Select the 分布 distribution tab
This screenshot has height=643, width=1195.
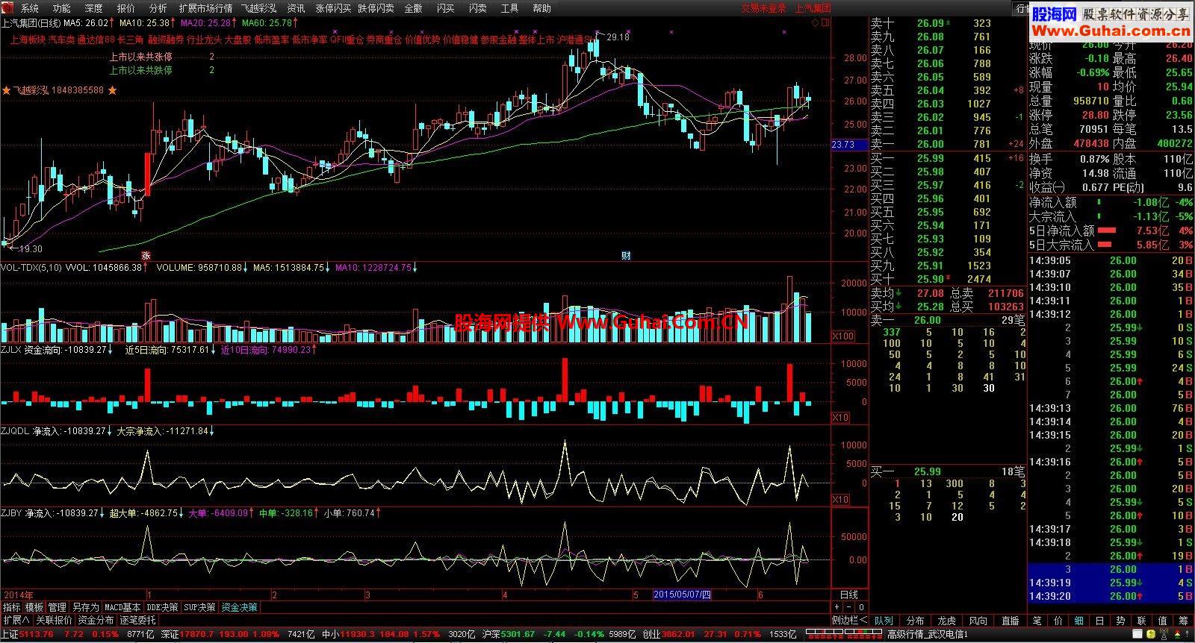click(x=915, y=621)
